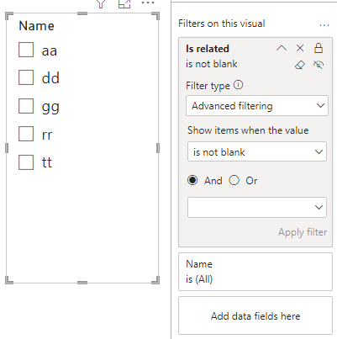Check the rr checkbox in slicer
Screen dimensions: 337x339
(x=26, y=134)
